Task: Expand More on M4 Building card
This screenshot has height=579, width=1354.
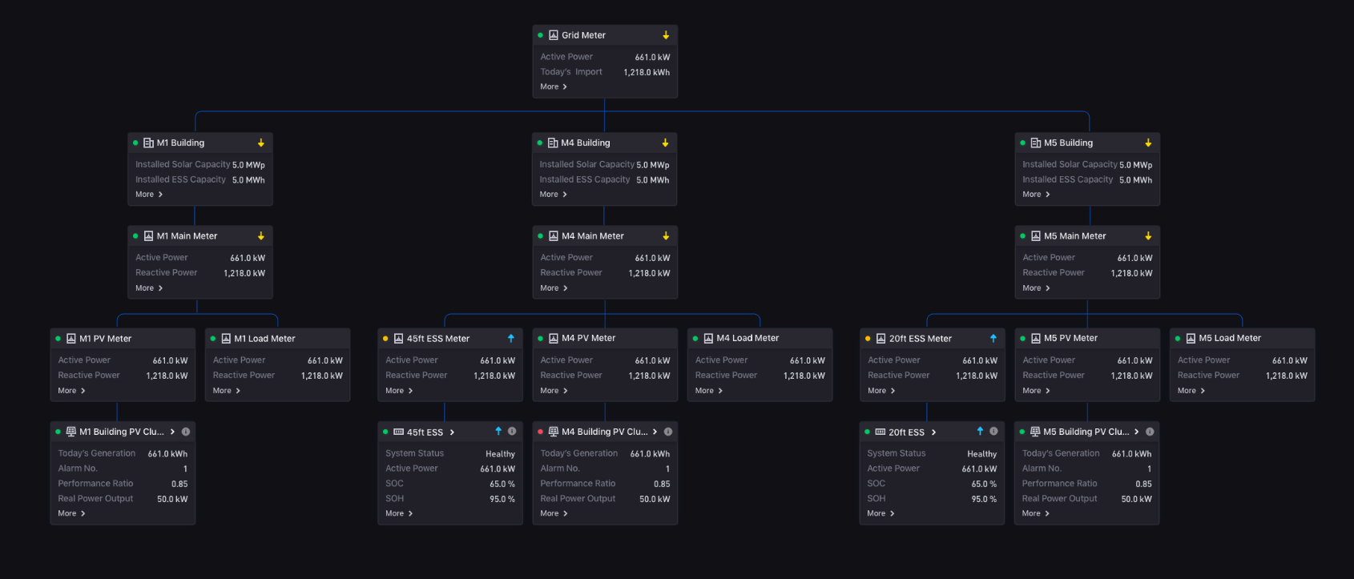Action: click(554, 195)
